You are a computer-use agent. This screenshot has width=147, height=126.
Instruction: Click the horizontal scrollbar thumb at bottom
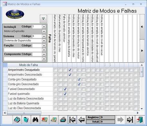click(24, 113)
